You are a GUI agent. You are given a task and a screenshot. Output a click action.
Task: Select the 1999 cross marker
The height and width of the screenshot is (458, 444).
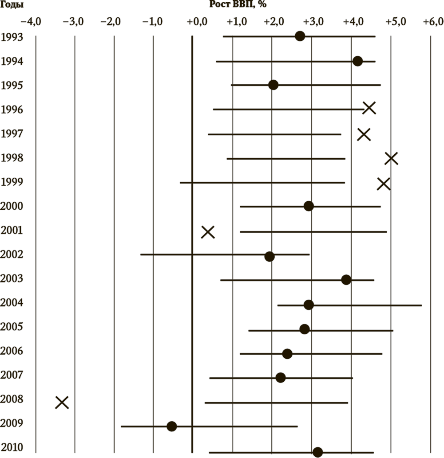coord(384,184)
